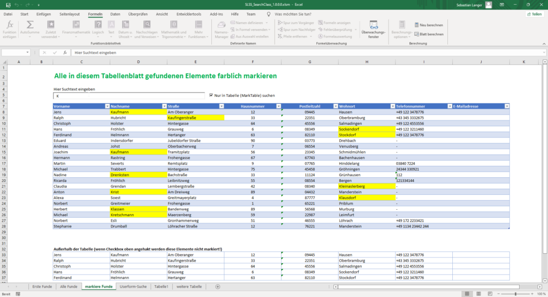Open the Postleitzahl column filter dropdown
This screenshot has width=548, height=297.
coord(335,106)
